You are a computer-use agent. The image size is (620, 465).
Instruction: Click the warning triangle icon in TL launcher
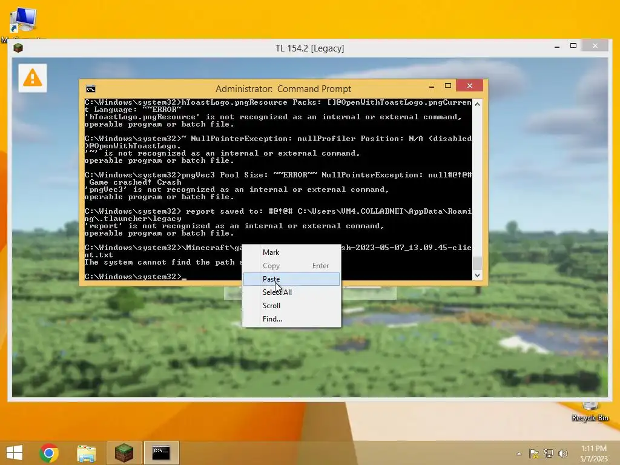[33, 78]
